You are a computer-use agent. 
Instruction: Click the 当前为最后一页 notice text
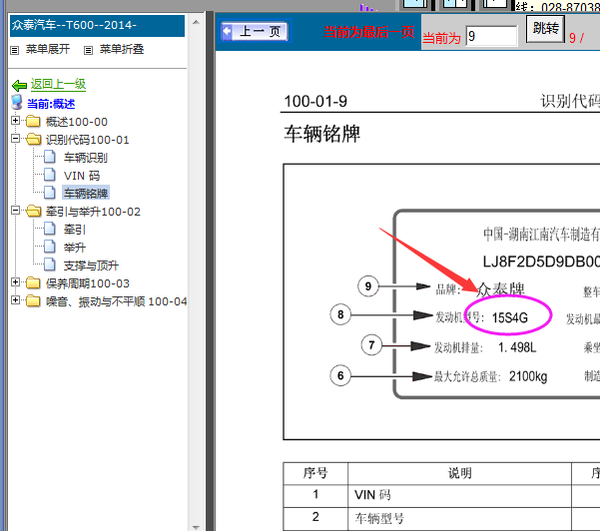[x=368, y=32]
